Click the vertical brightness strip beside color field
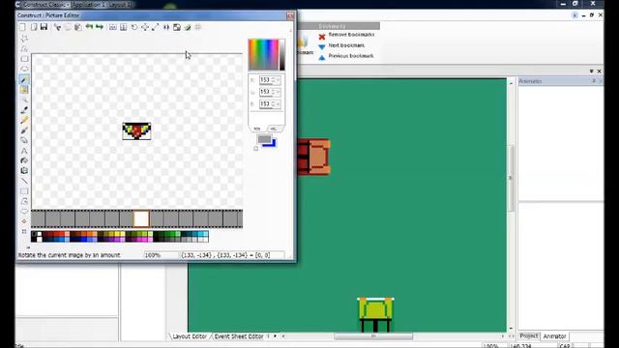 point(281,54)
